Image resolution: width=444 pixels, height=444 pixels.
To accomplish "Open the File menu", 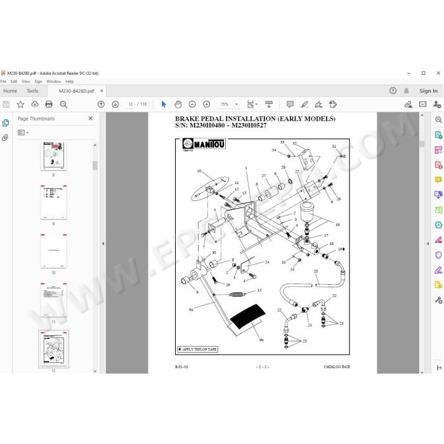I will click(3, 82).
